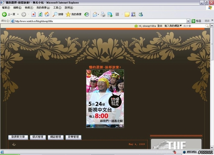Refresh the page using the Refresh icon

[x=40, y=14]
